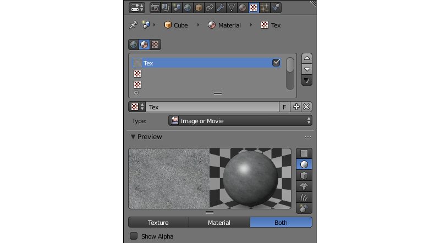
Task: Click Material in the breadcrumb path
Action: coord(224,25)
